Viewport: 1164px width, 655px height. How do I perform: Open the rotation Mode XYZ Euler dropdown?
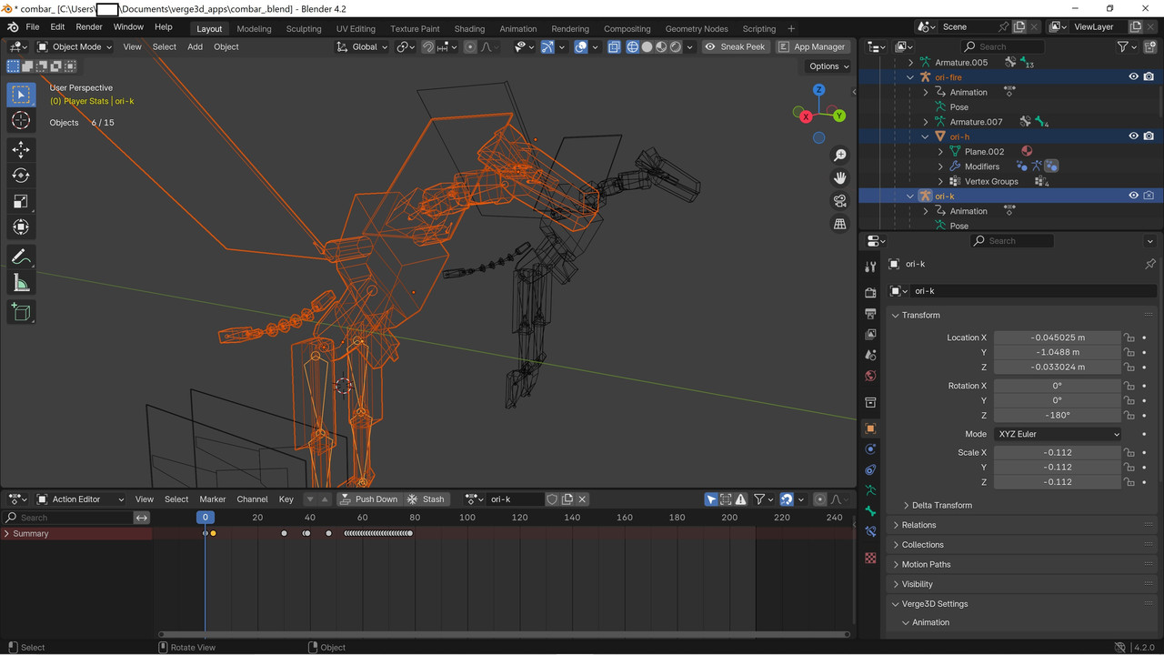(x=1058, y=434)
